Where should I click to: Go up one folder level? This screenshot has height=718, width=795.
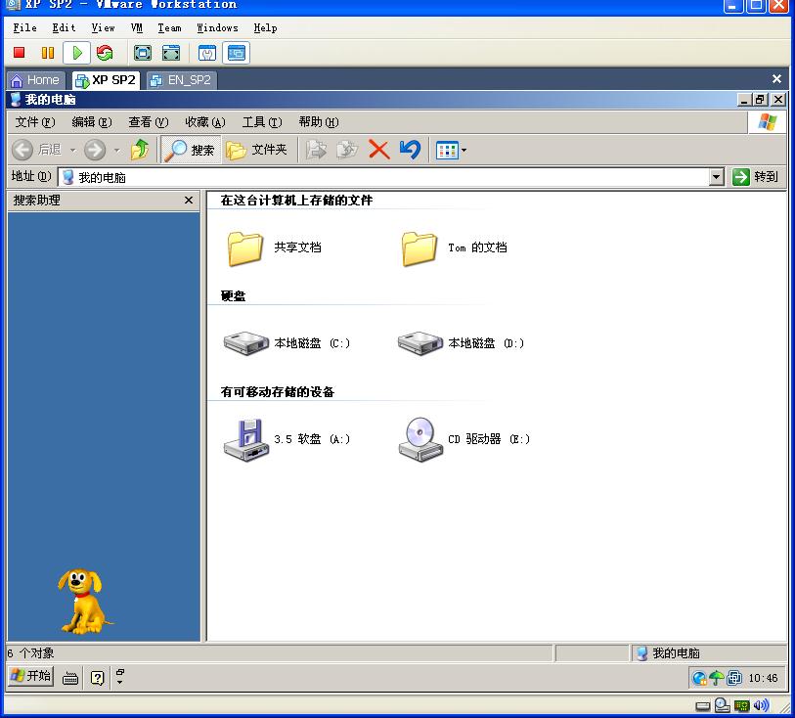[140, 150]
